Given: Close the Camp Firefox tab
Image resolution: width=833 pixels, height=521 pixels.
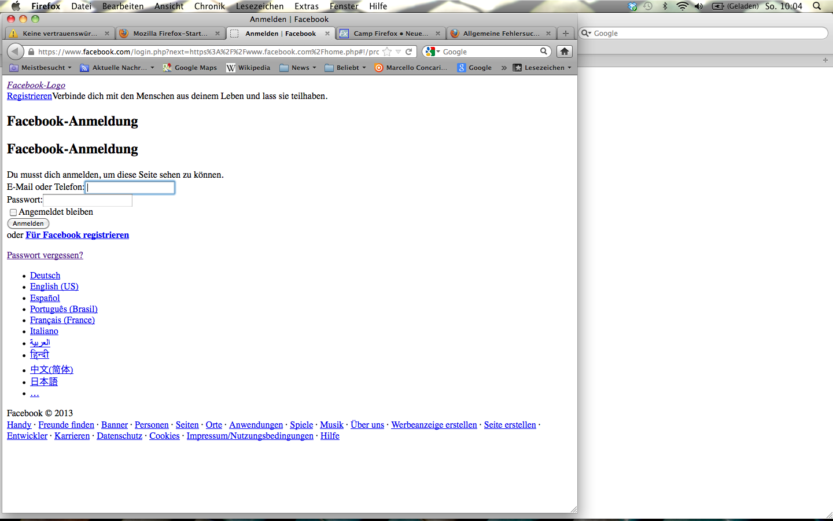Looking at the screenshot, I should [x=438, y=34].
